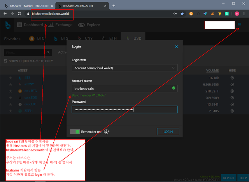Reload the page with refresh icon
Image resolution: width=249 pixels, height=182 pixels.
19,14
